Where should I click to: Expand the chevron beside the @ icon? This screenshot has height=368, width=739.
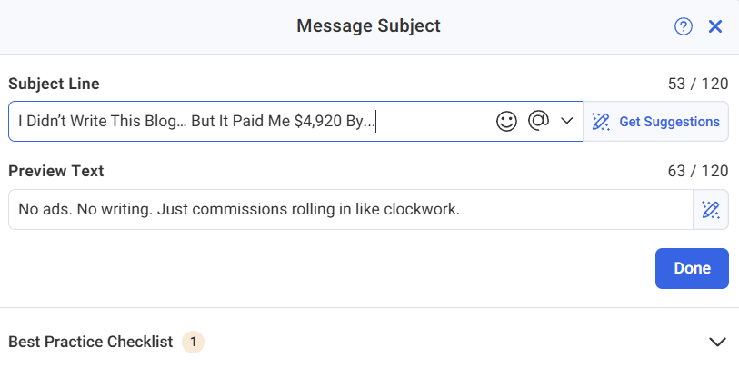coord(566,121)
